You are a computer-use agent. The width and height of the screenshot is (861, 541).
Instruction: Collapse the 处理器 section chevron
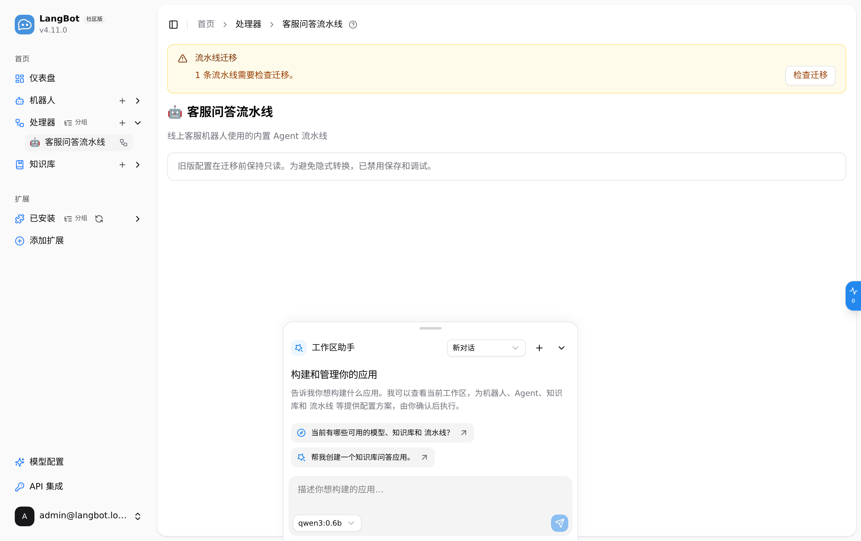click(x=138, y=123)
